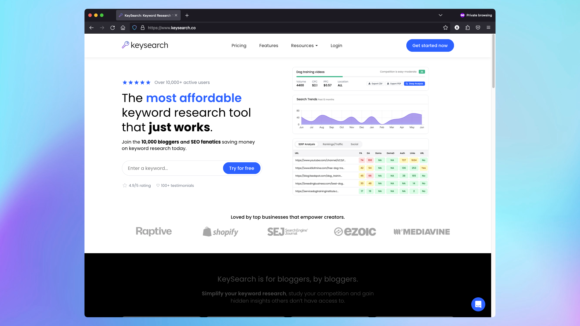580x326 pixels.
Task: Open the extensions puzzle icon
Action: [x=467, y=28]
